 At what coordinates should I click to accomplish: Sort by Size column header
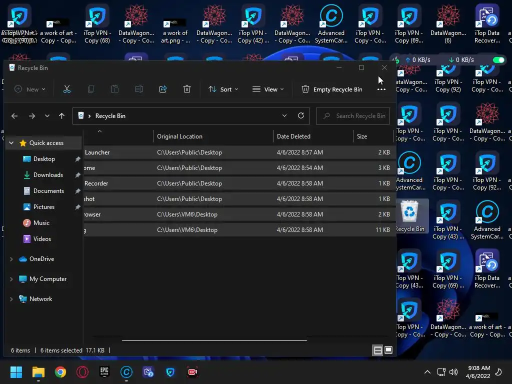tap(373, 136)
